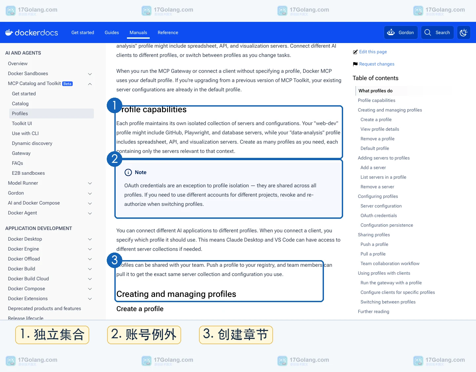Jump to Create a profile in contents

coord(376,119)
